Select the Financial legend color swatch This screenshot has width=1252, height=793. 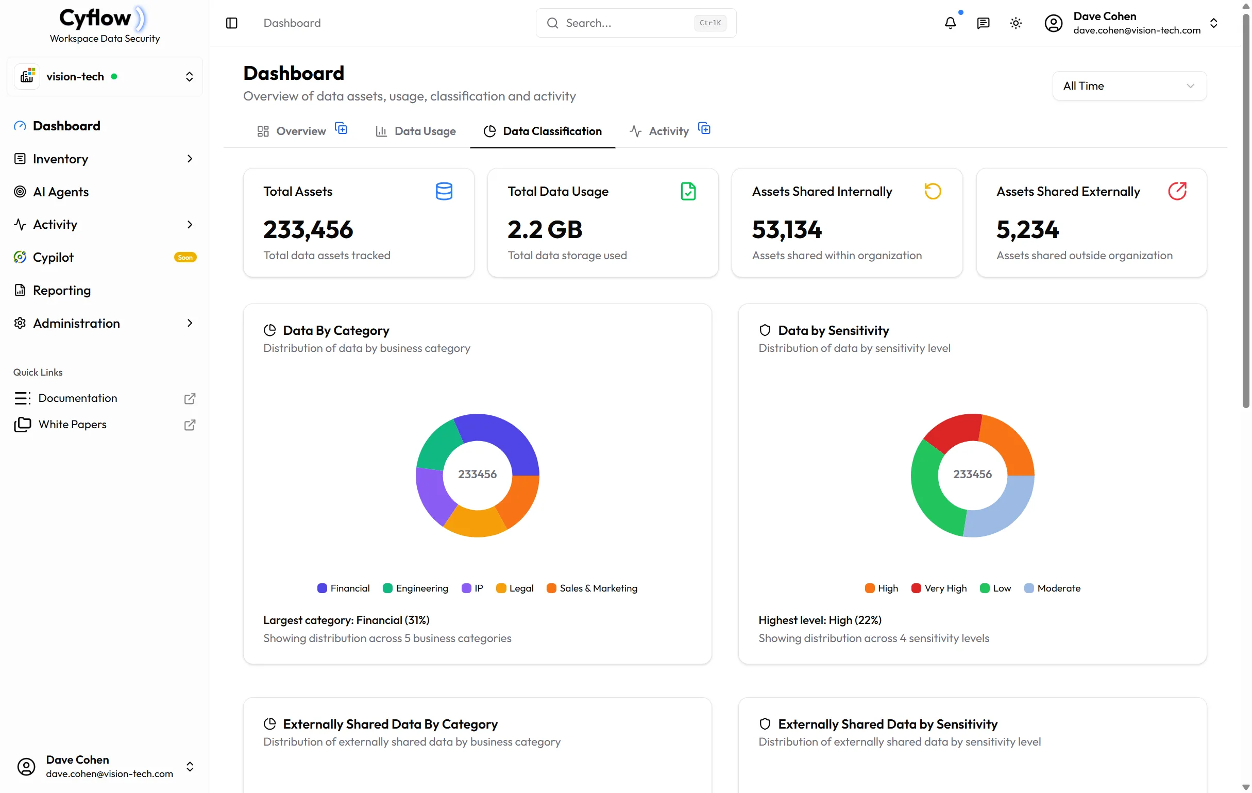point(323,588)
